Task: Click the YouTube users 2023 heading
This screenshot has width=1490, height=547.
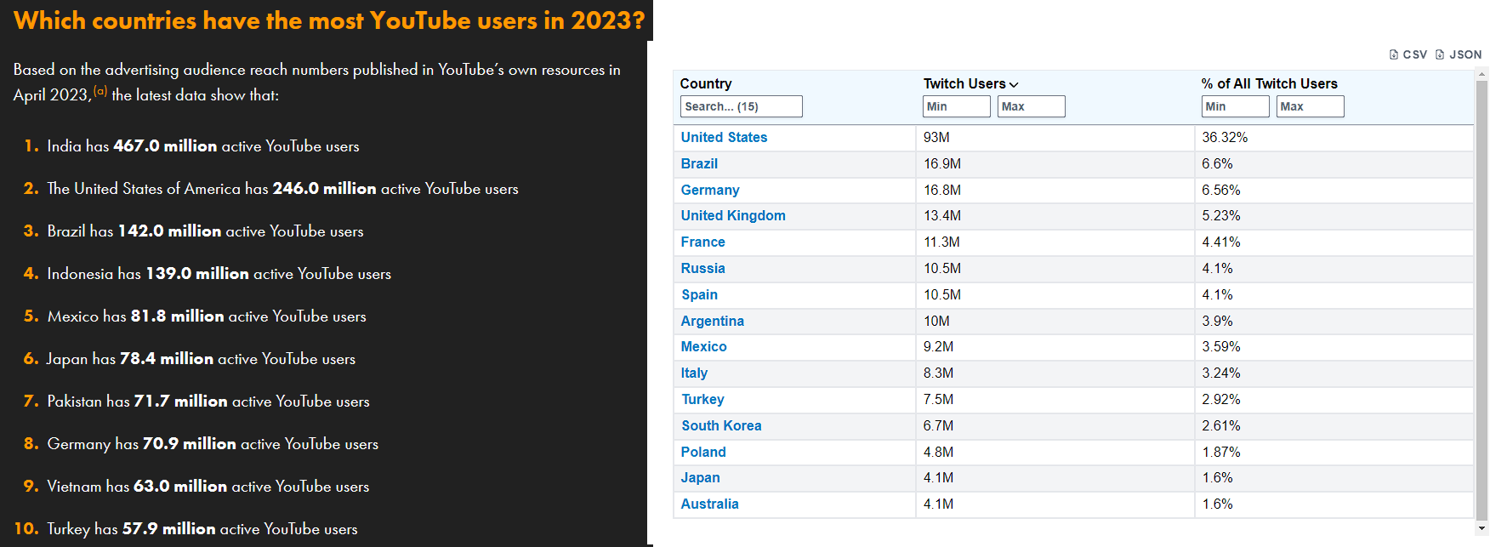Action: tap(329, 20)
